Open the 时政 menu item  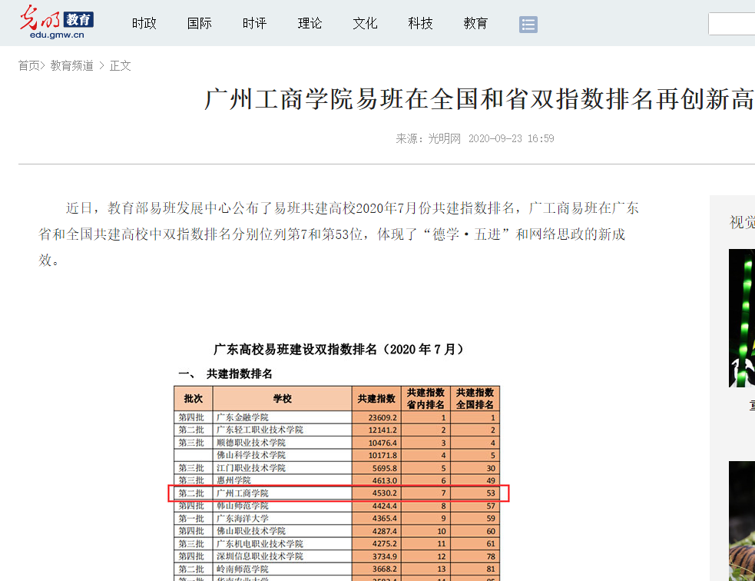pyautogui.click(x=144, y=23)
